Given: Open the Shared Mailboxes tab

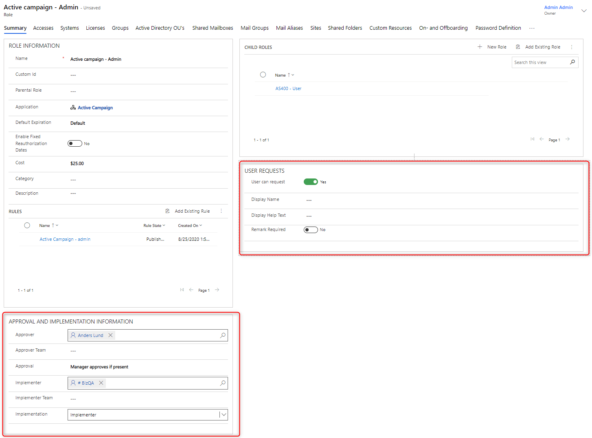Looking at the screenshot, I should 213,28.
